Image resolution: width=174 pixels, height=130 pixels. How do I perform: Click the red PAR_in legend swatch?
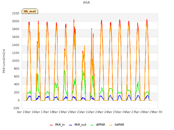[x=51, y=125]
